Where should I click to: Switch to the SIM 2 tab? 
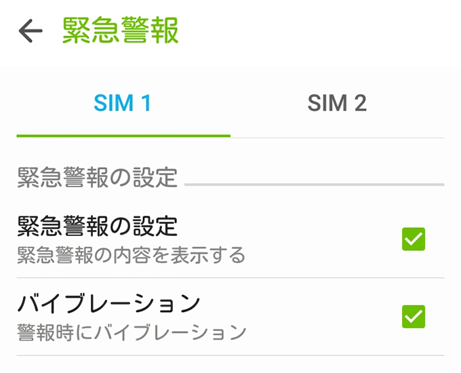click(337, 103)
